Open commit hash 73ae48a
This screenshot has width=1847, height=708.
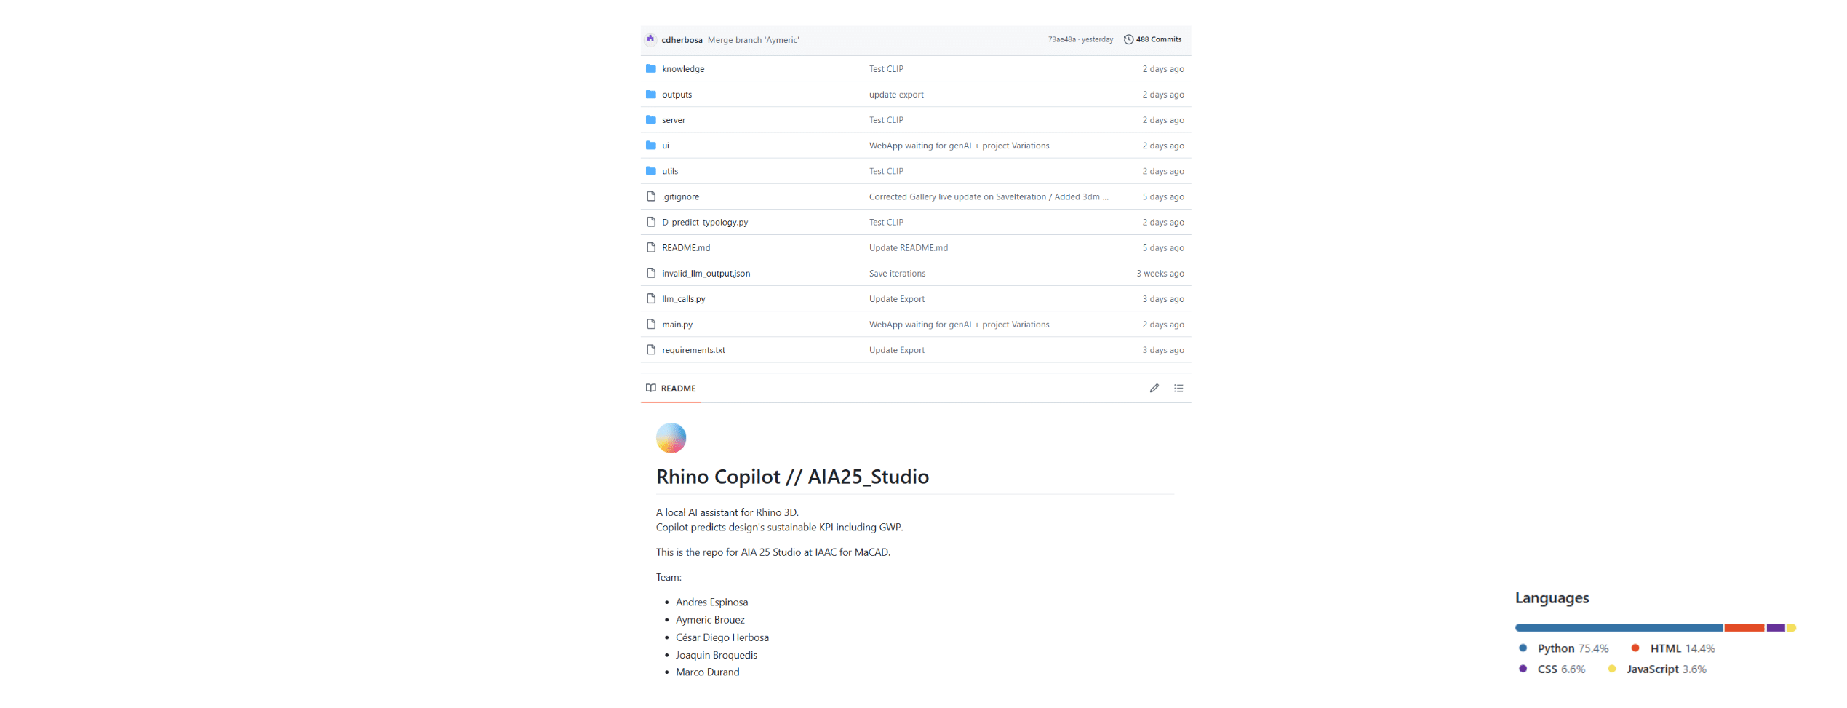[x=1061, y=39]
